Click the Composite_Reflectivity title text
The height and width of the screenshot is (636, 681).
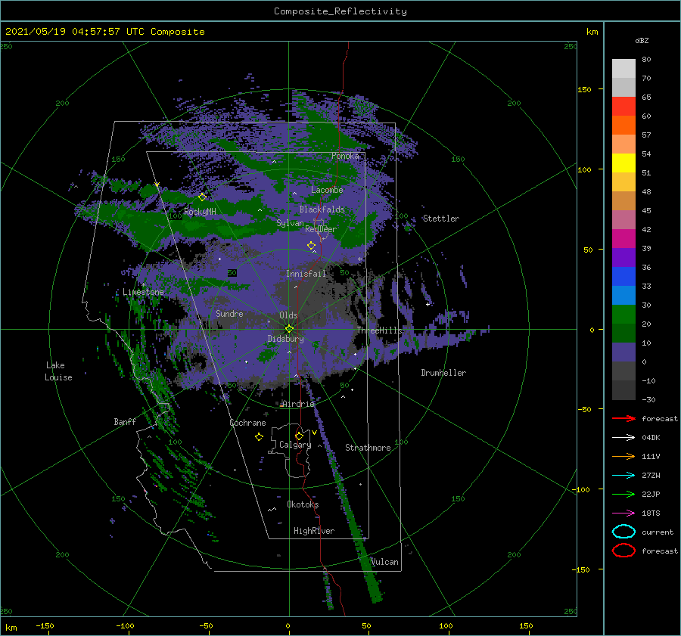click(x=340, y=11)
